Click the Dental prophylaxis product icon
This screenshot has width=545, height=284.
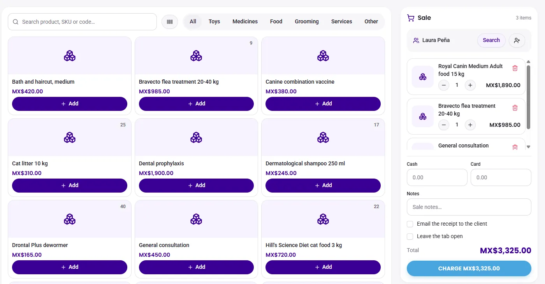(196, 137)
